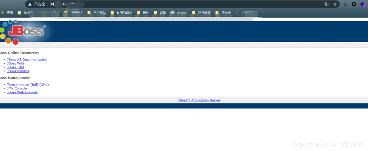Open the 应用 apps grid shortcut
The image size is (368, 151).
pos(7,13)
